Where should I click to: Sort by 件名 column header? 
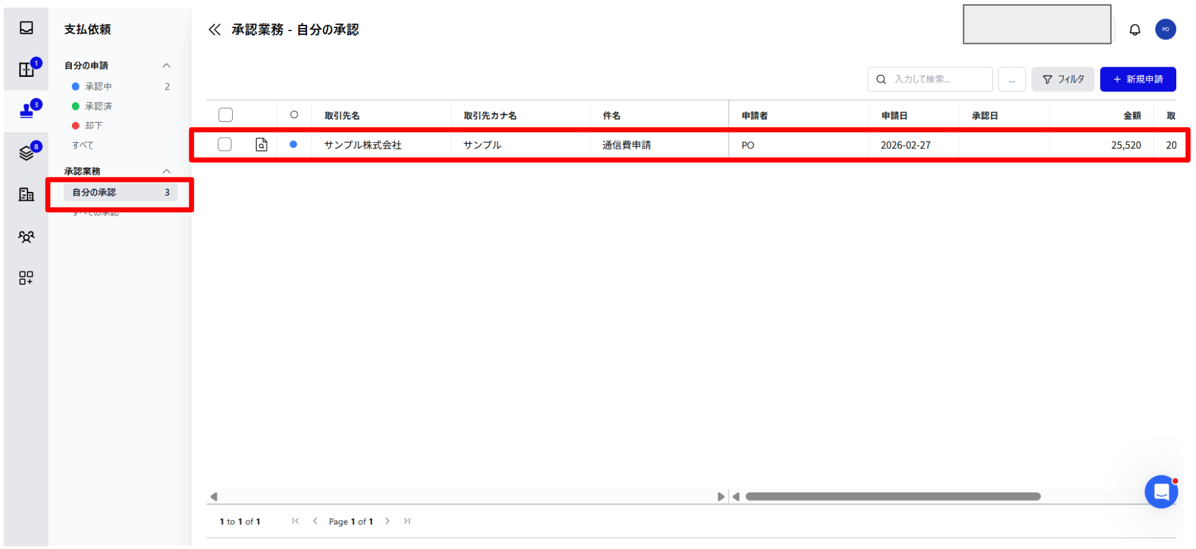pyautogui.click(x=612, y=116)
